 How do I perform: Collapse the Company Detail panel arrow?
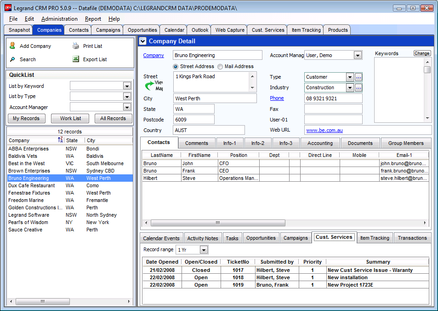point(143,41)
